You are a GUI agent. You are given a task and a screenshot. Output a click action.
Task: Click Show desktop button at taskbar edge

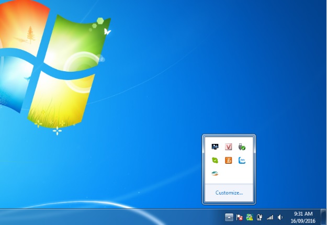point(323,217)
